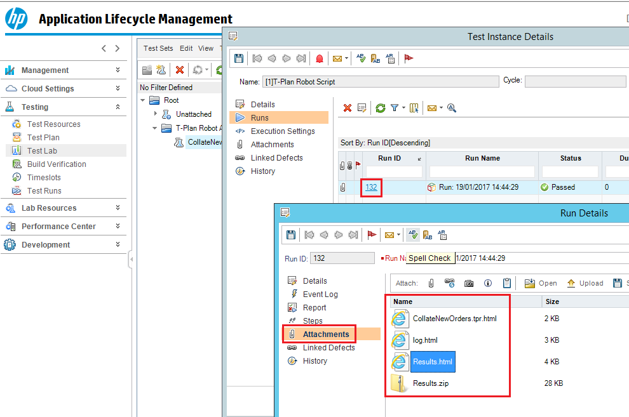Screen dimensions: 629x417
Task: Switch to Execution Settings tab
Action: pyautogui.click(x=282, y=131)
